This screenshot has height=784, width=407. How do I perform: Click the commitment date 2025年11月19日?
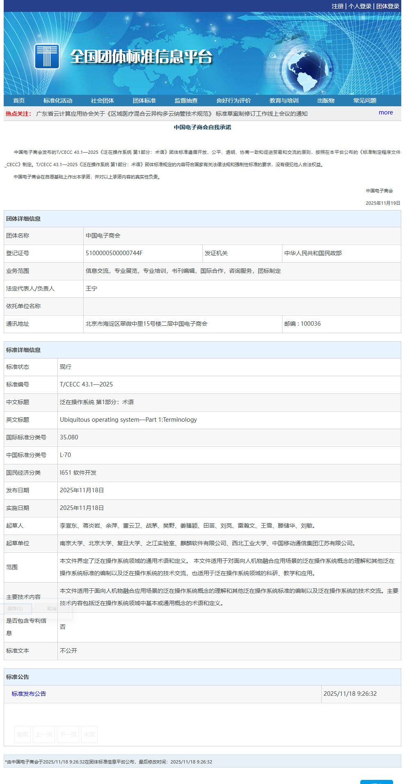click(x=383, y=203)
